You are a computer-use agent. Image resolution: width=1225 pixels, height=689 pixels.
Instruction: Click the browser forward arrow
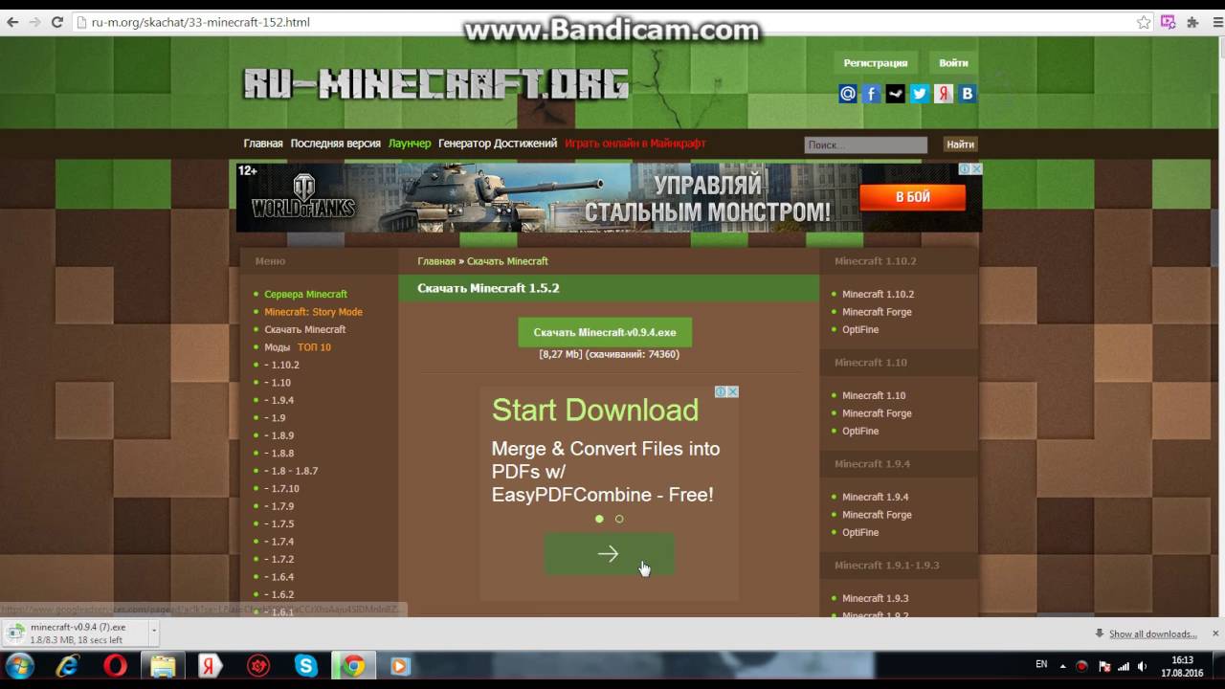tap(35, 22)
